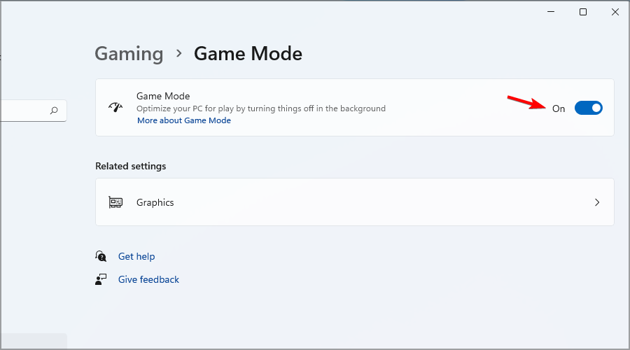Open the More about Game Mode link
630x350 pixels.
[x=184, y=120]
